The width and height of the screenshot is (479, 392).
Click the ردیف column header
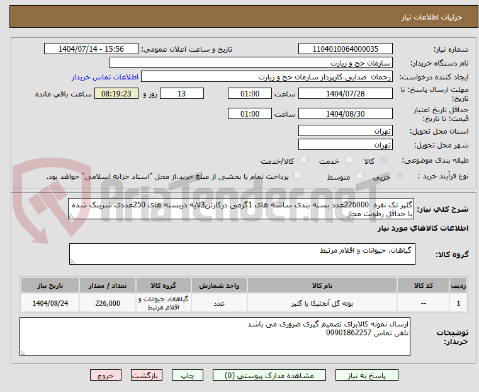(458, 285)
